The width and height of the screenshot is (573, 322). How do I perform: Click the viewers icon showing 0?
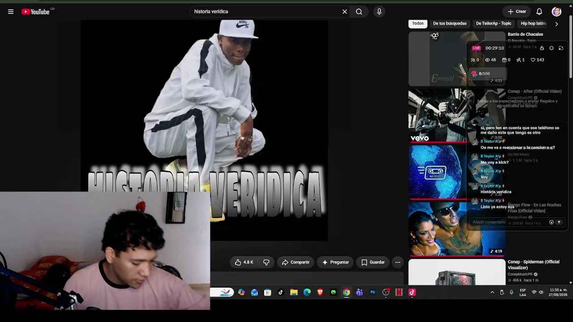click(475, 60)
